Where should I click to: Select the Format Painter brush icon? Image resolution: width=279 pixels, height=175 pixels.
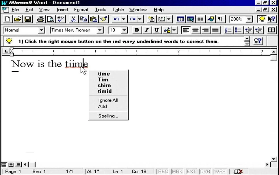click(x=104, y=19)
